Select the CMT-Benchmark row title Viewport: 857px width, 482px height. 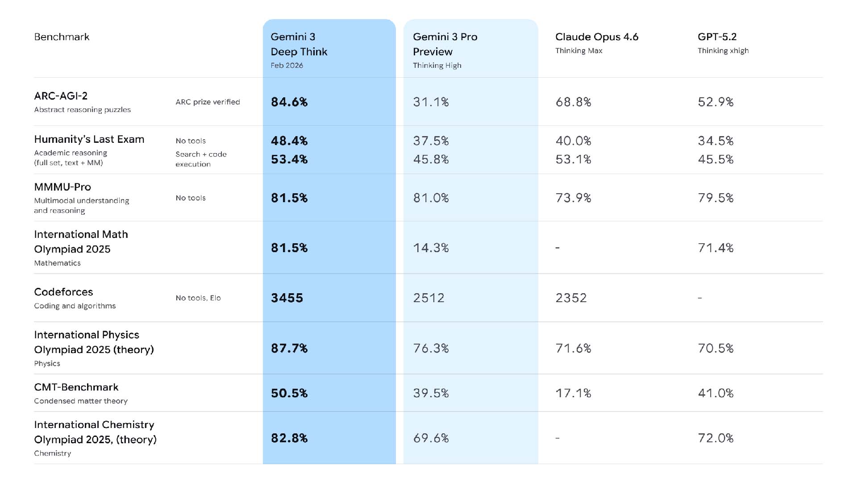76,387
